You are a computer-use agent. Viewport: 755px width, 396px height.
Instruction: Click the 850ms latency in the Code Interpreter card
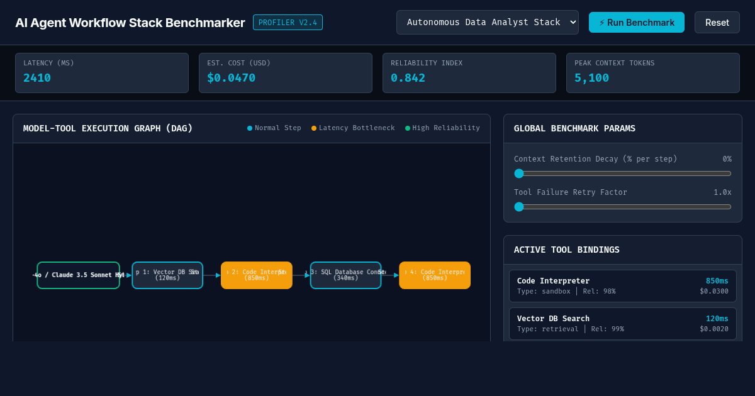717,281
